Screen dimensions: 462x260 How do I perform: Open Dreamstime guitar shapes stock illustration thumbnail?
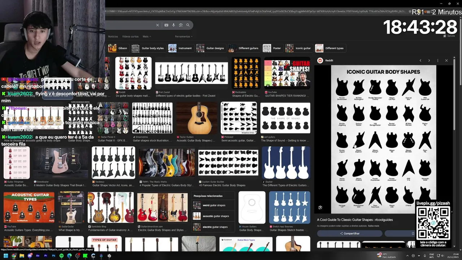[x=152, y=118]
